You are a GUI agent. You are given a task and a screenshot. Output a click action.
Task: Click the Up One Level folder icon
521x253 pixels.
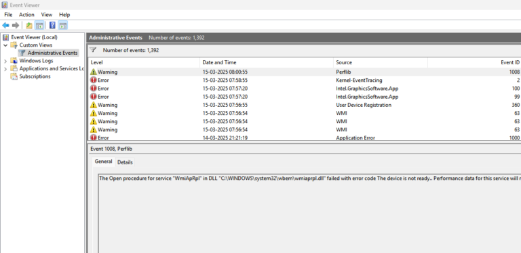point(29,26)
